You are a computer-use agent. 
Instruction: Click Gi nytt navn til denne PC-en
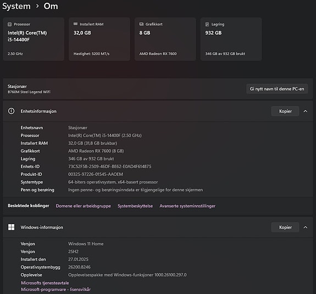[x=277, y=89]
